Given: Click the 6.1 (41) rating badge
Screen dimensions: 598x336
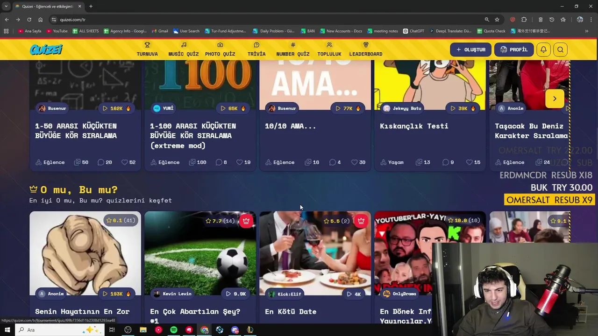Looking at the screenshot, I should pyautogui.click(x=121, y=221).
